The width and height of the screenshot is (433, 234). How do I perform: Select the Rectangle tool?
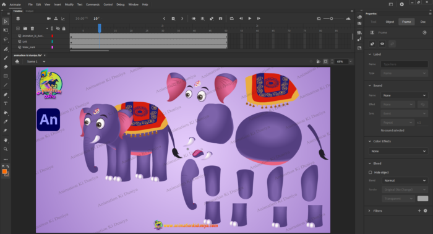(6, 76)
